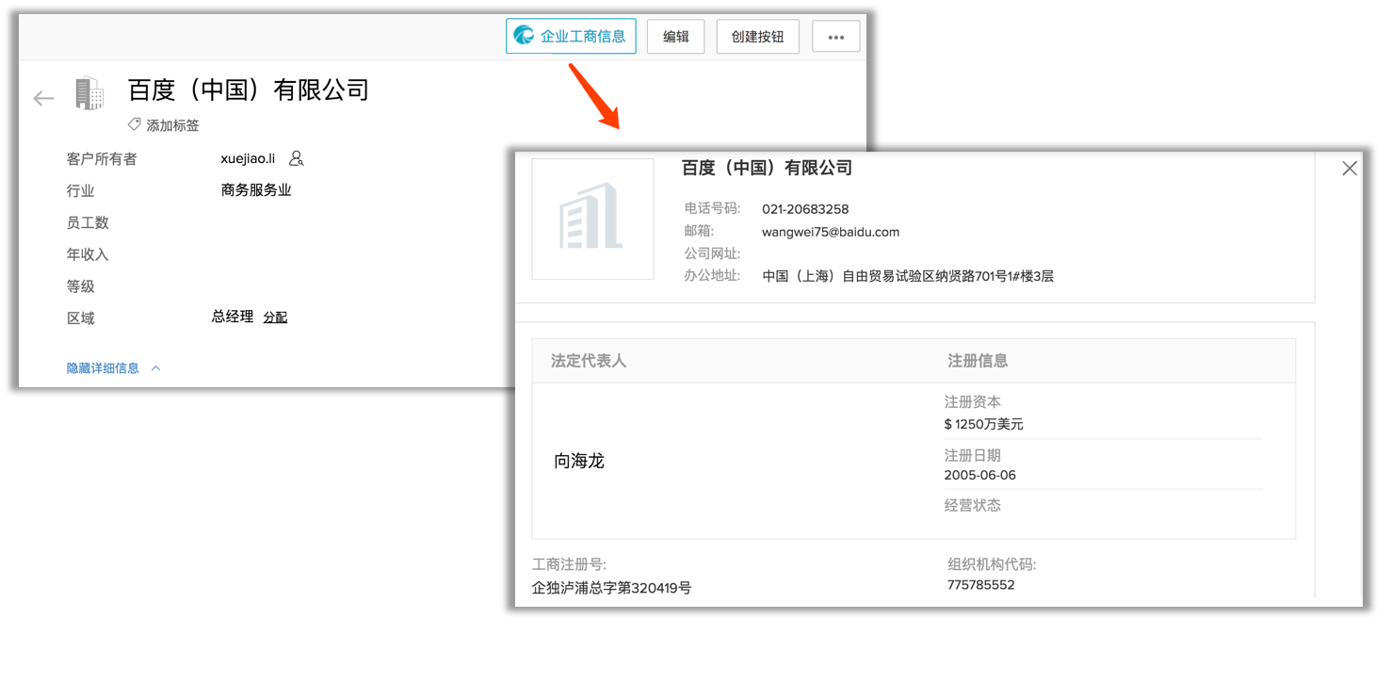Click the 分配 assign link

(x=275, y=318)
